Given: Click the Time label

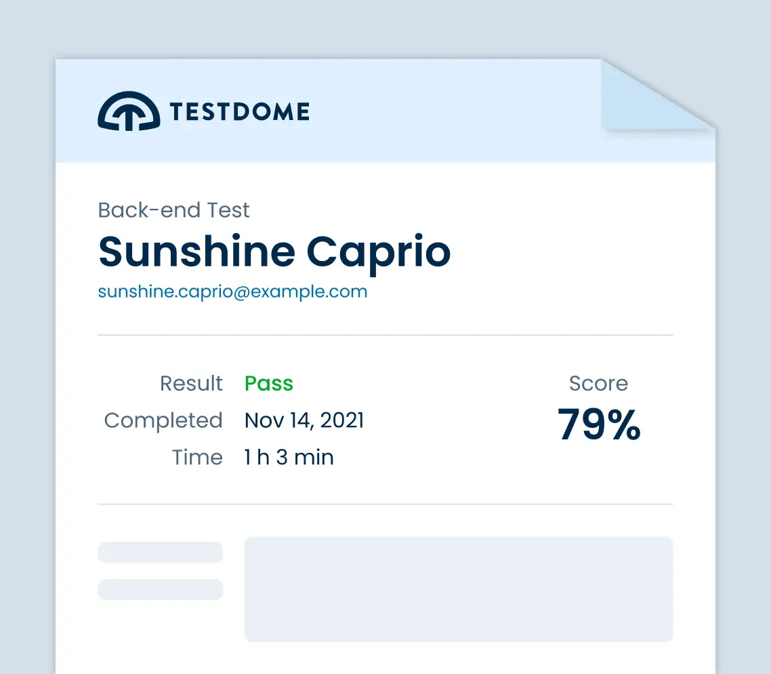Looking at the screenshot, I should point(197,457).
